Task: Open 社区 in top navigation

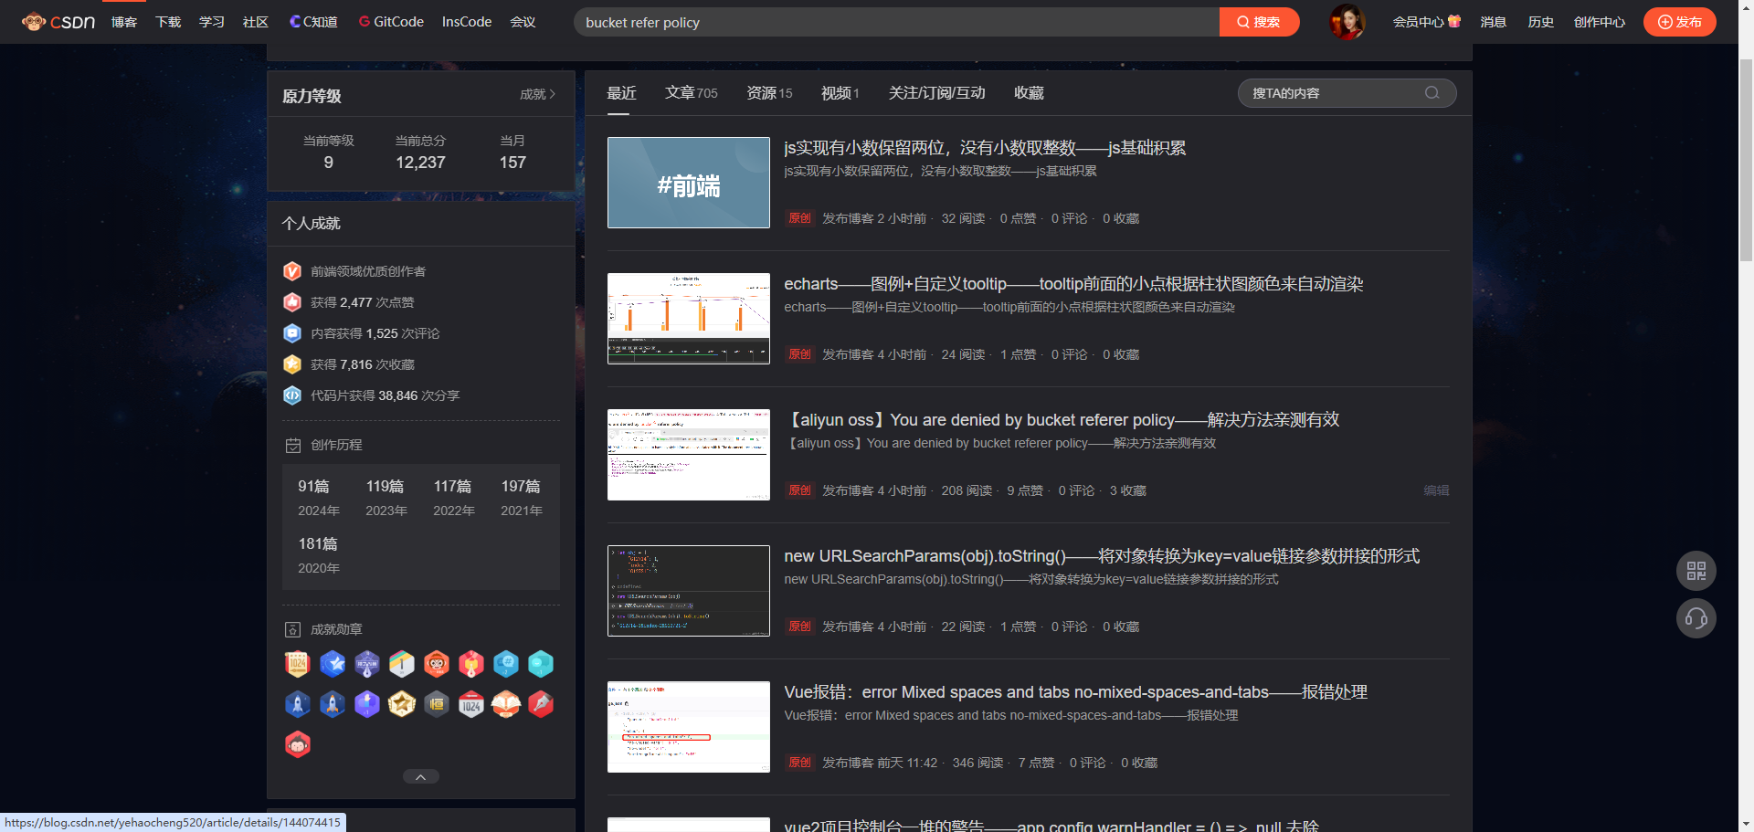Action: tap(256, 22)
